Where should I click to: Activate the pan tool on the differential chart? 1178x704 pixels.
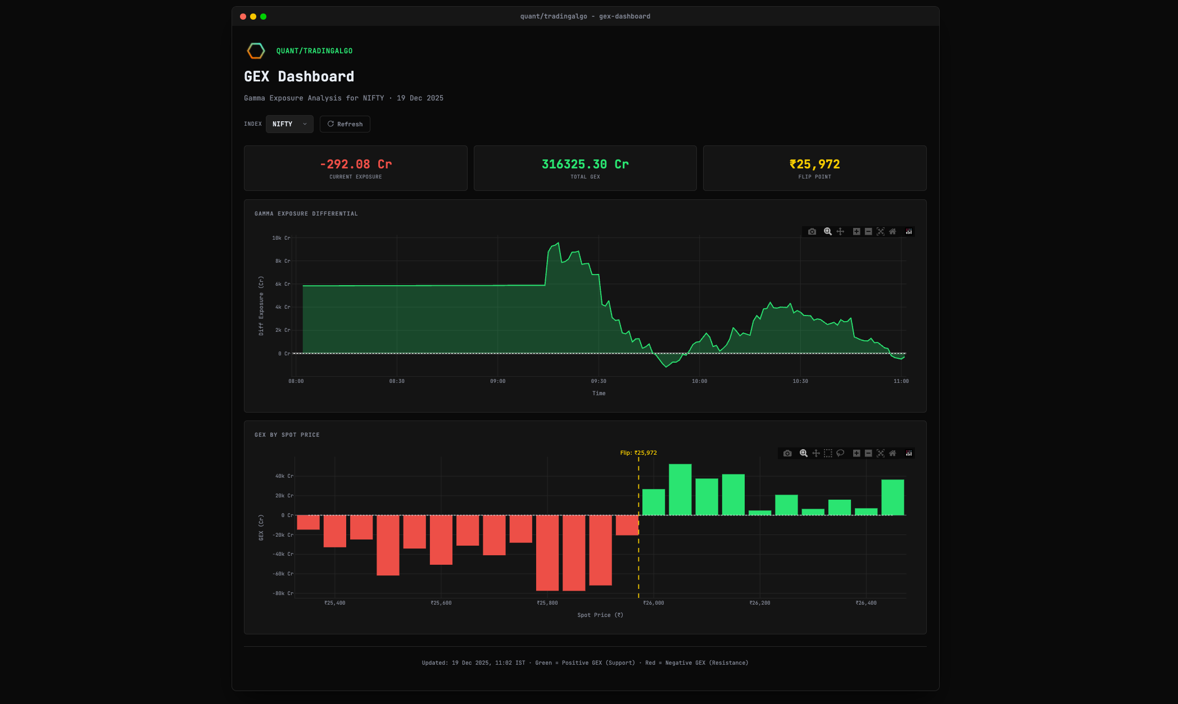point(840,231)
